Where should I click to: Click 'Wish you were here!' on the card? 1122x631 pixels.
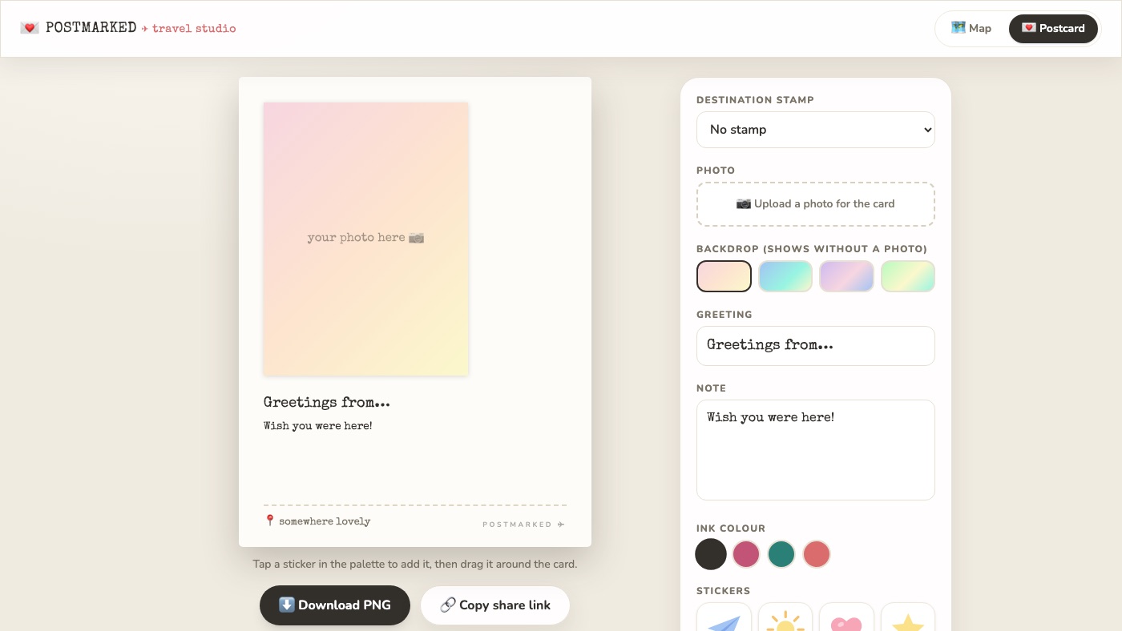click(x=318, y=426)
